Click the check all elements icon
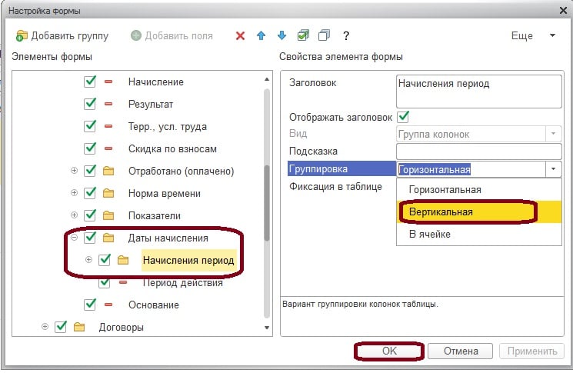573x373 pixels. pos(303,35)
